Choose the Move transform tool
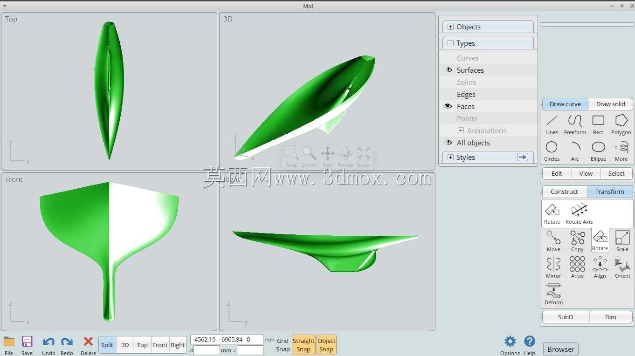635x356 pixels. [553, 241]
